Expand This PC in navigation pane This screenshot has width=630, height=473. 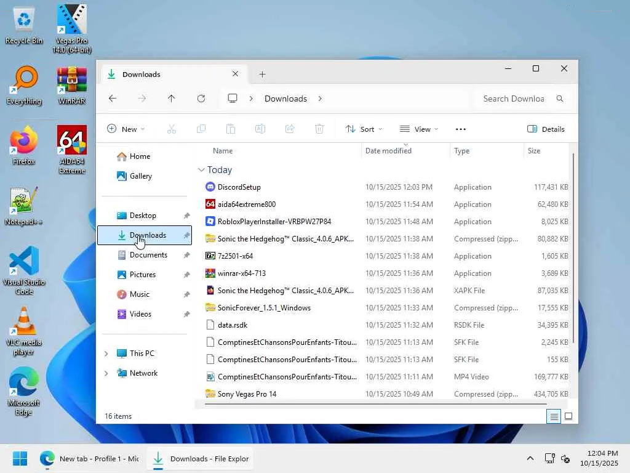click(106, 354)
